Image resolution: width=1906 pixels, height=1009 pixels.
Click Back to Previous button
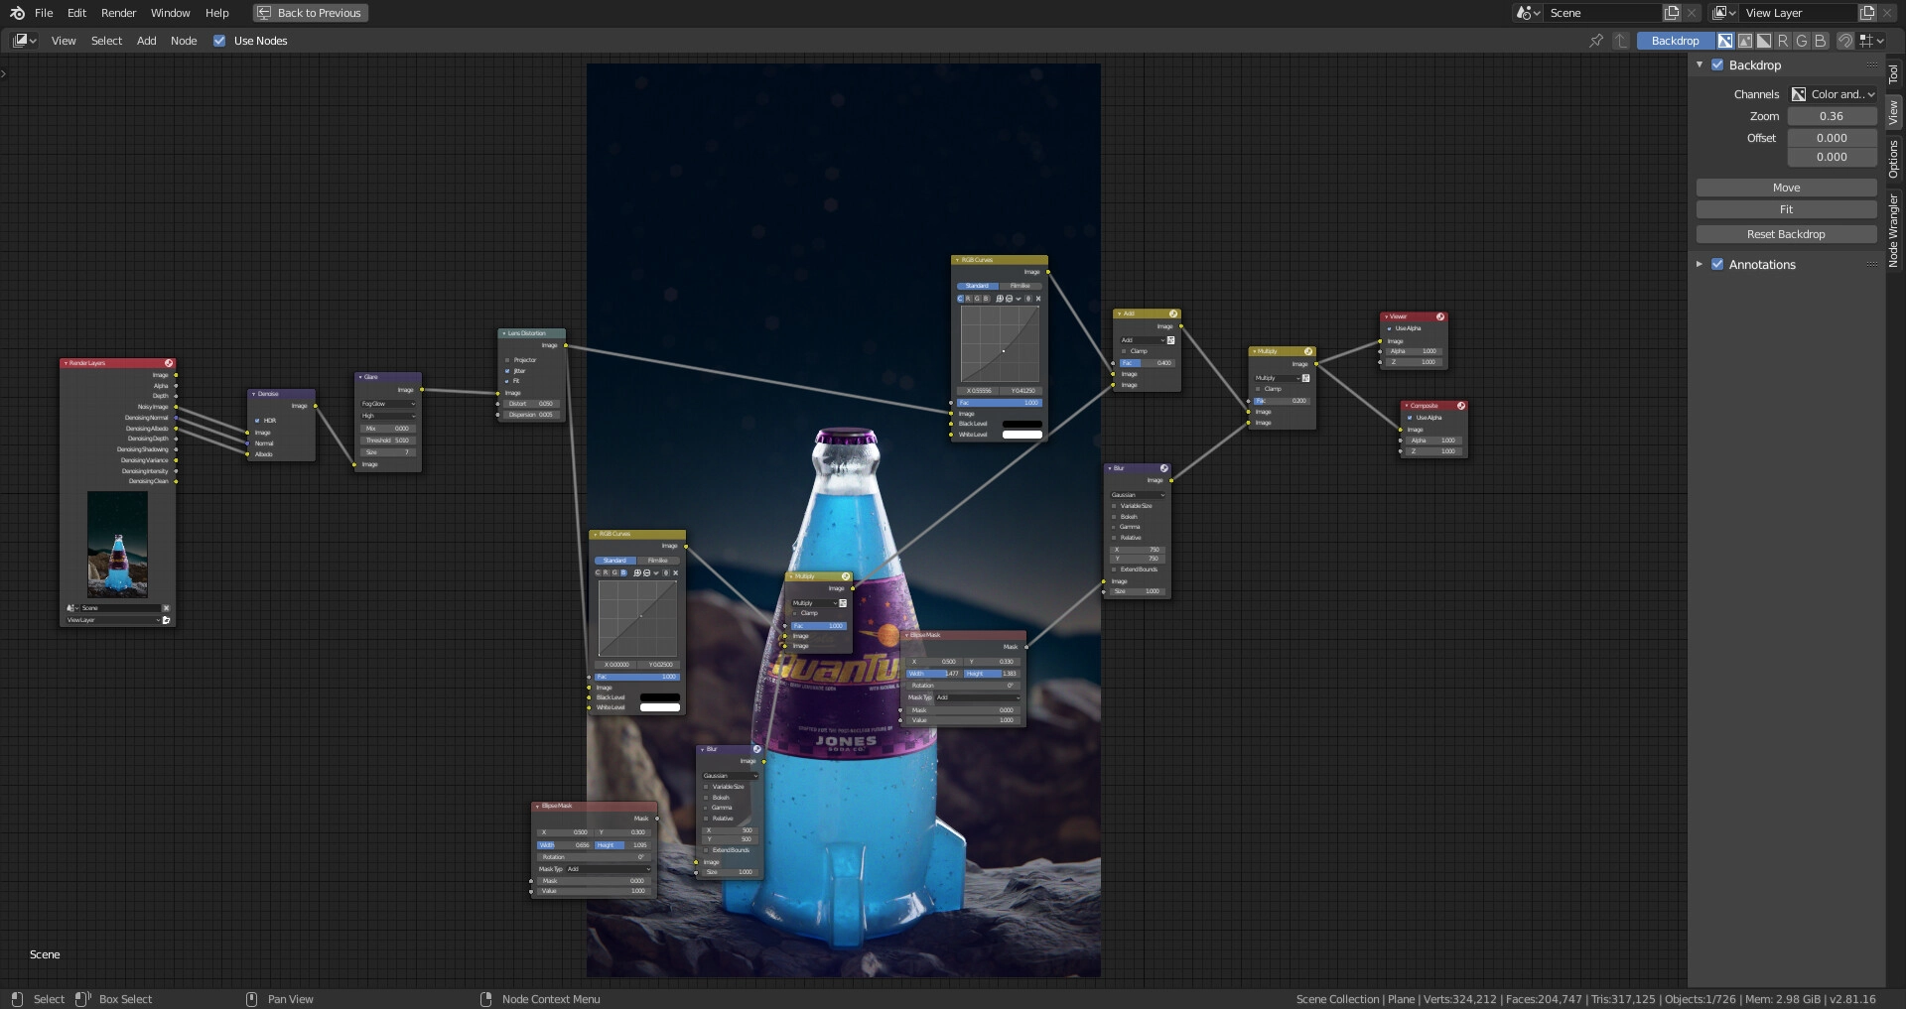310,13
